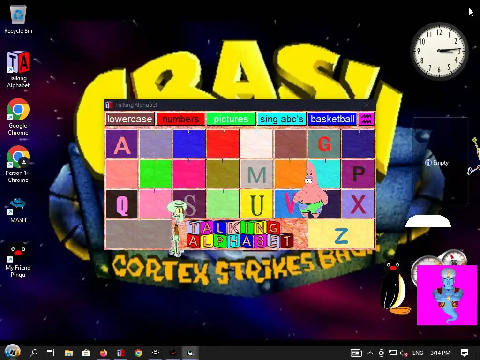
Task: Launch the MASH desktop shortcut
Action: coord(18,210)
